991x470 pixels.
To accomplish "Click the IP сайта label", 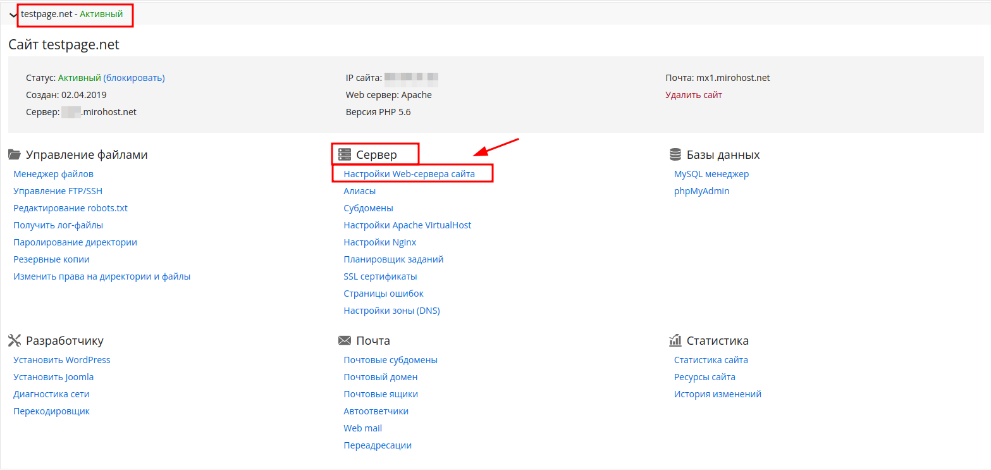I will [364, 78].
